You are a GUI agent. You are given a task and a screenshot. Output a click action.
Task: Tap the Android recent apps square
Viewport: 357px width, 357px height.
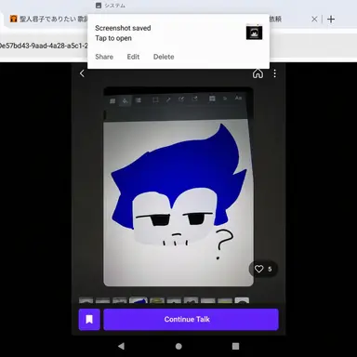[235, 346]
